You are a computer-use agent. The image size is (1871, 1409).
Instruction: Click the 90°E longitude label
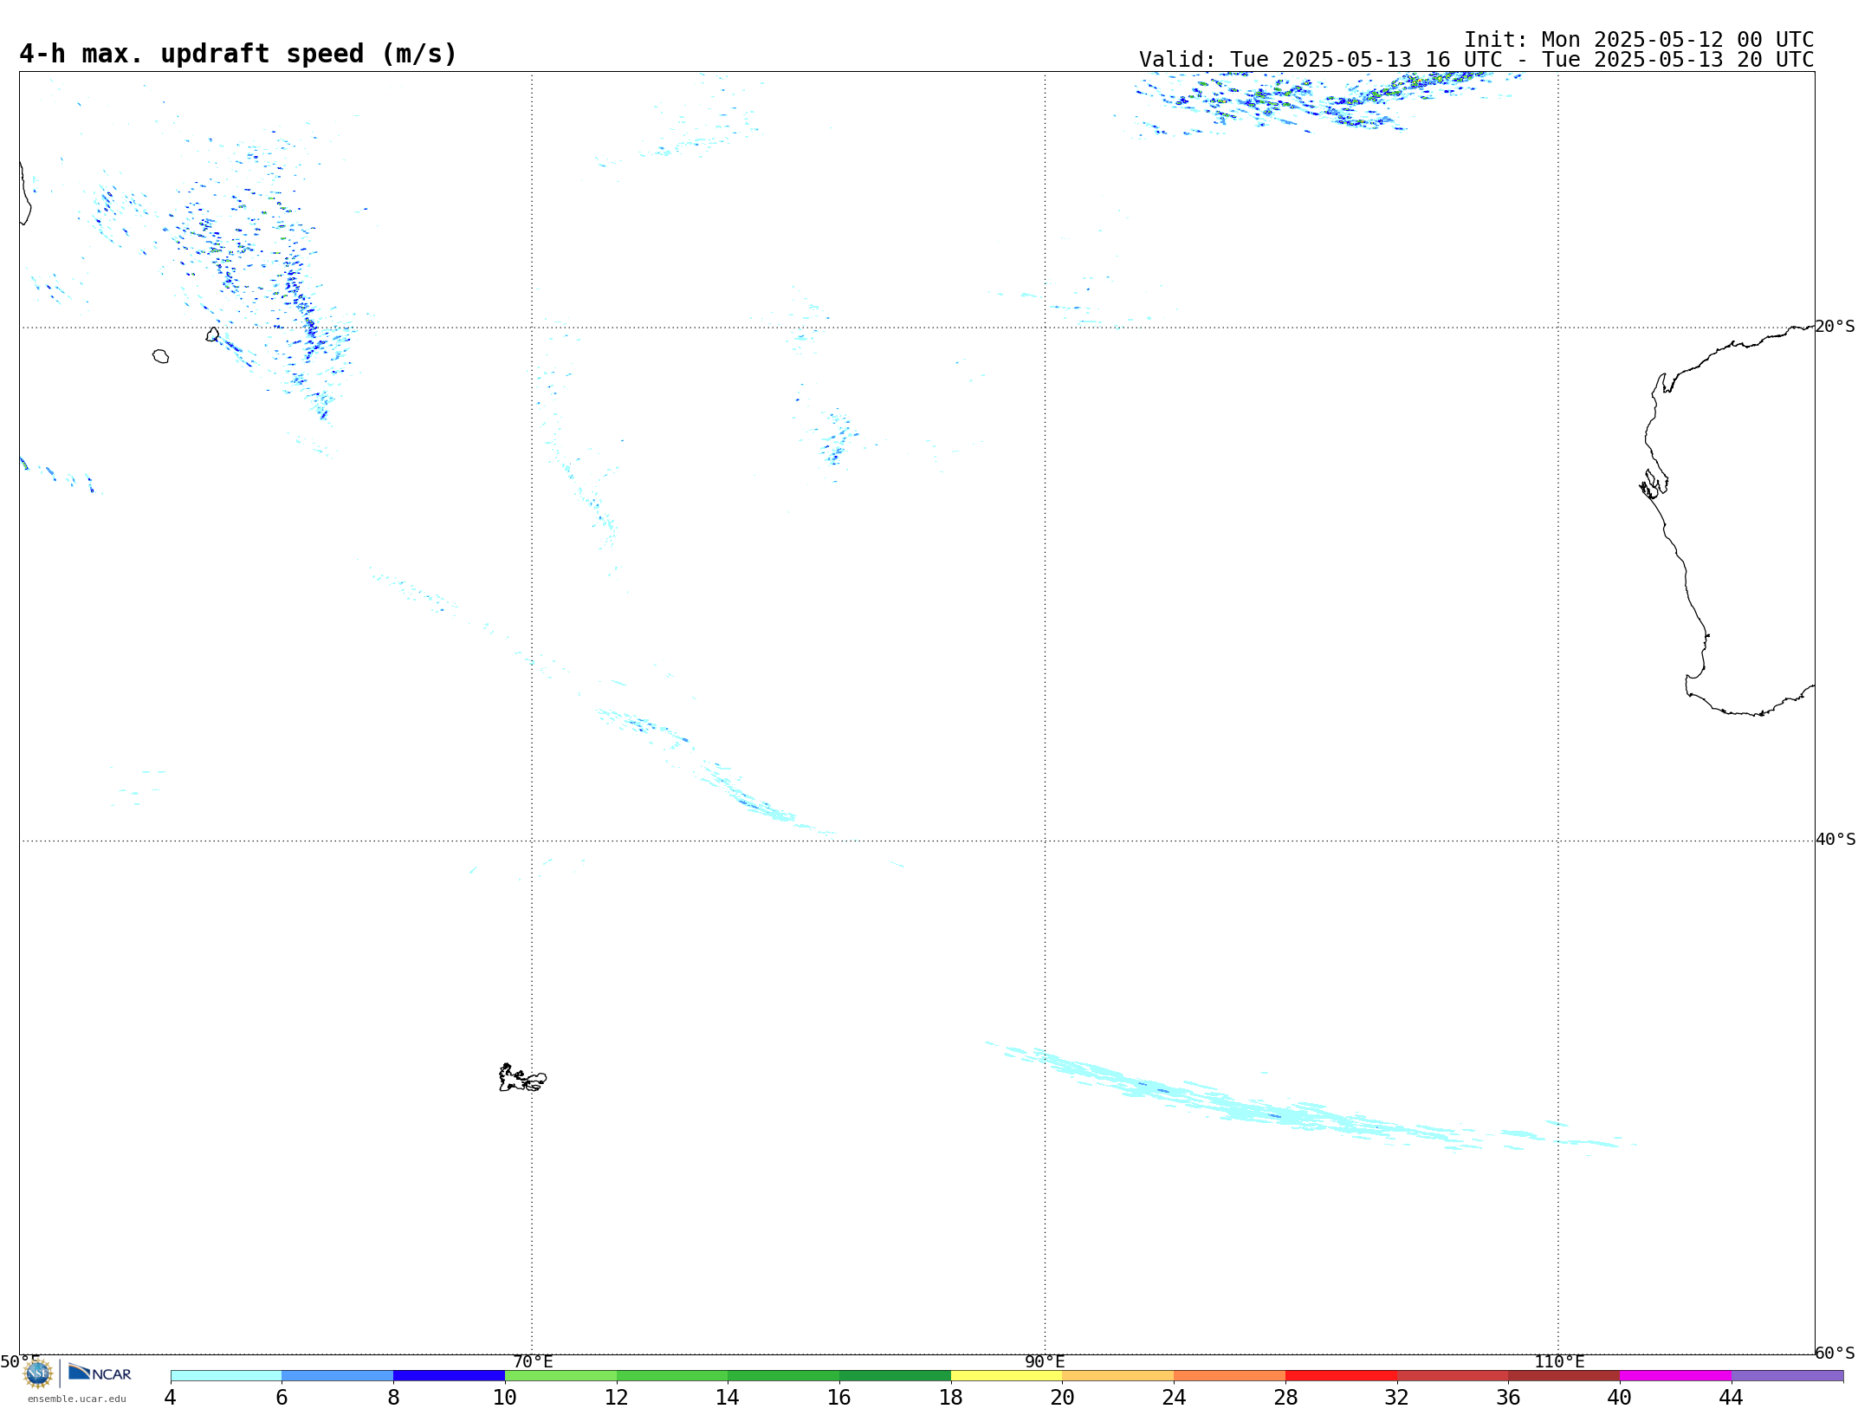pyautogui.click(x=1045, y=1361)
